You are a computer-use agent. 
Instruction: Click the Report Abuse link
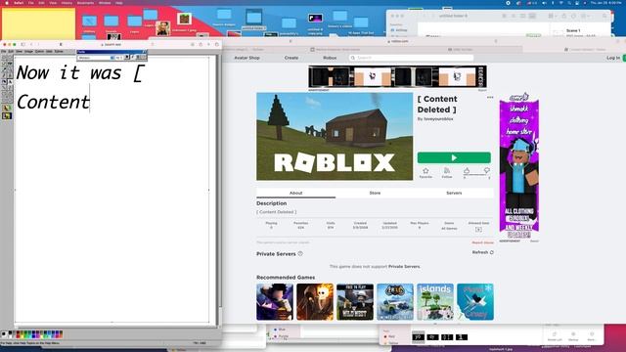tap(482, 242)
